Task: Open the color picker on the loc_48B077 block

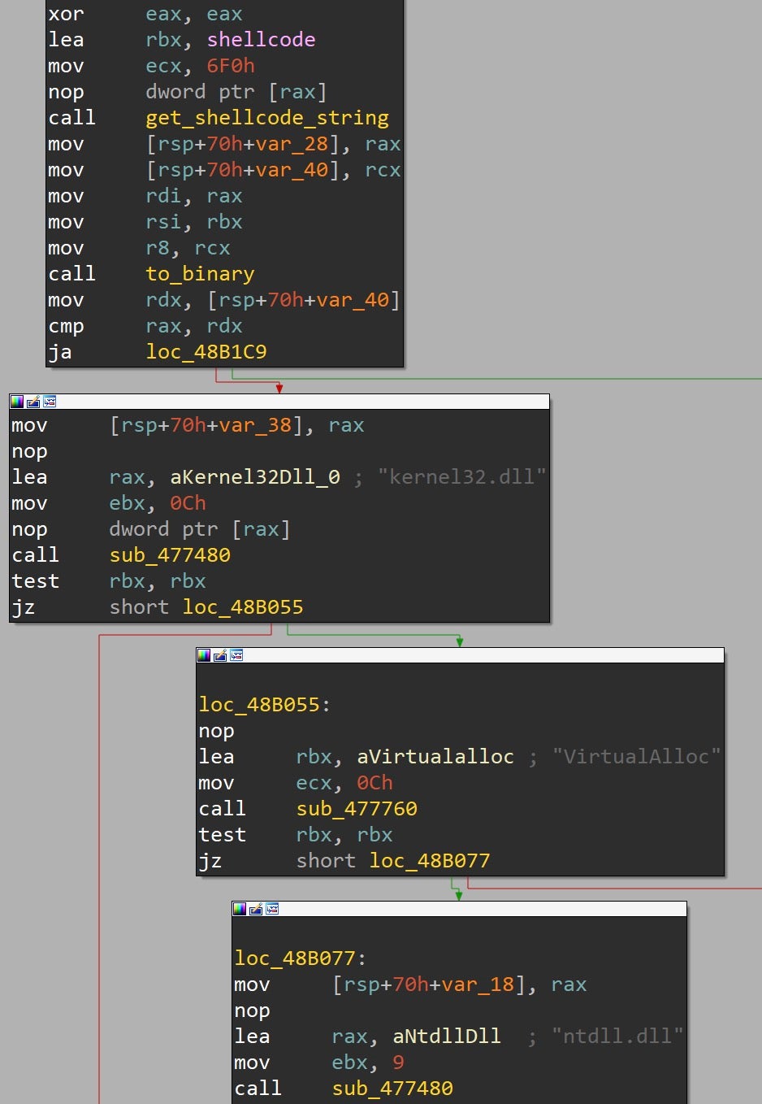Action: (x=240, y=909)
